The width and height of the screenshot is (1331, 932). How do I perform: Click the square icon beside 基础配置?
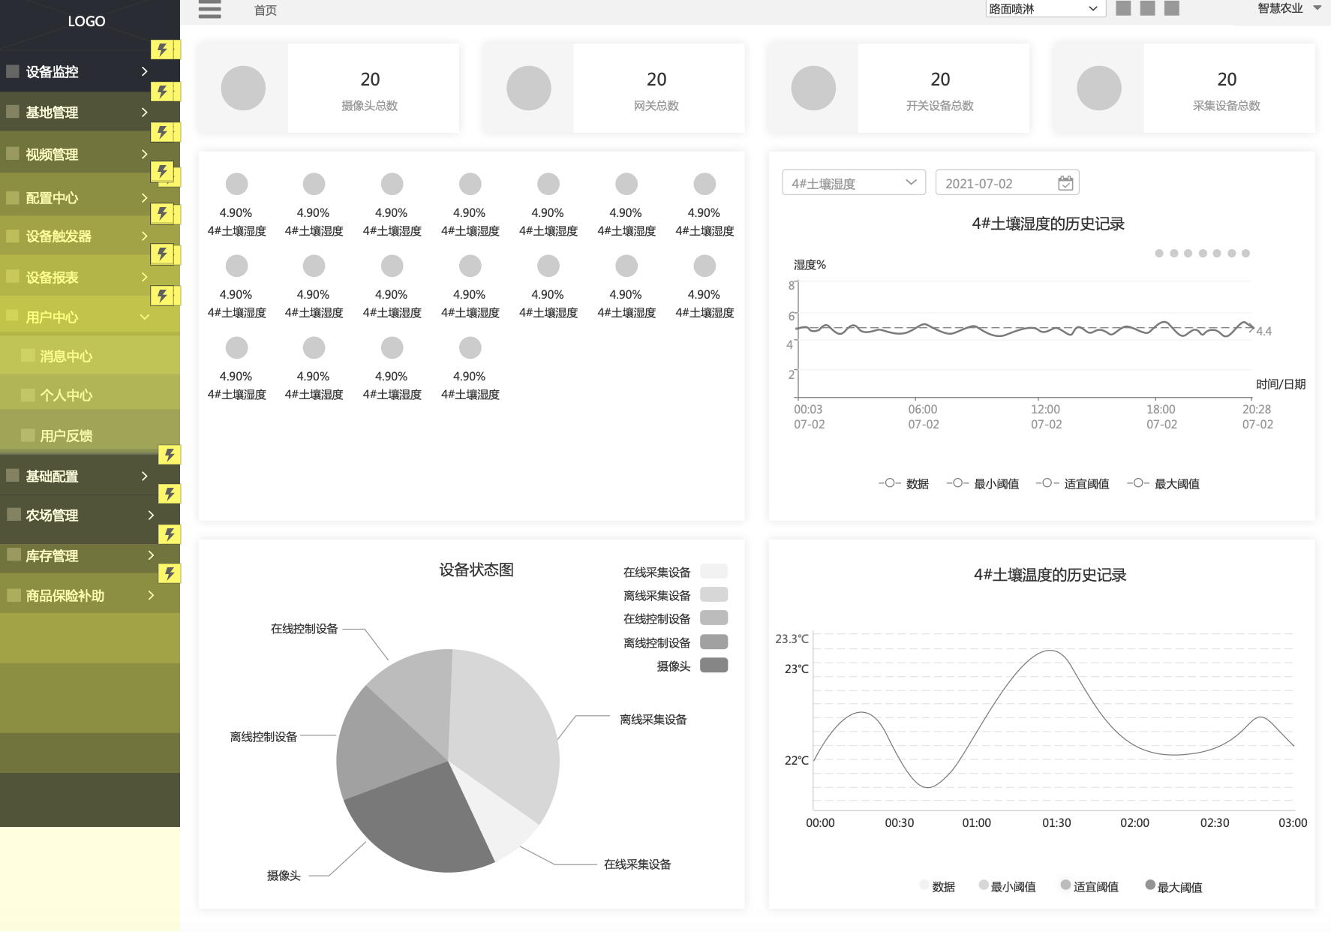click(x=13, y=475)
